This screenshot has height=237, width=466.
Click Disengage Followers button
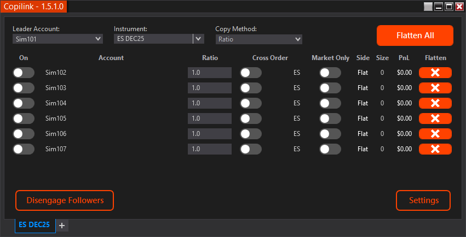tap(65, 200)
